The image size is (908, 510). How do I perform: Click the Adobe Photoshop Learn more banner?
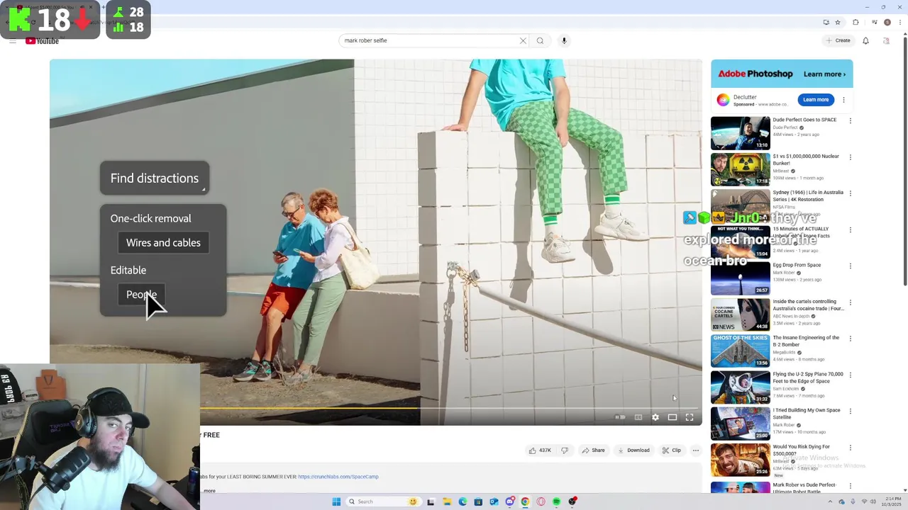click(782, 74)
